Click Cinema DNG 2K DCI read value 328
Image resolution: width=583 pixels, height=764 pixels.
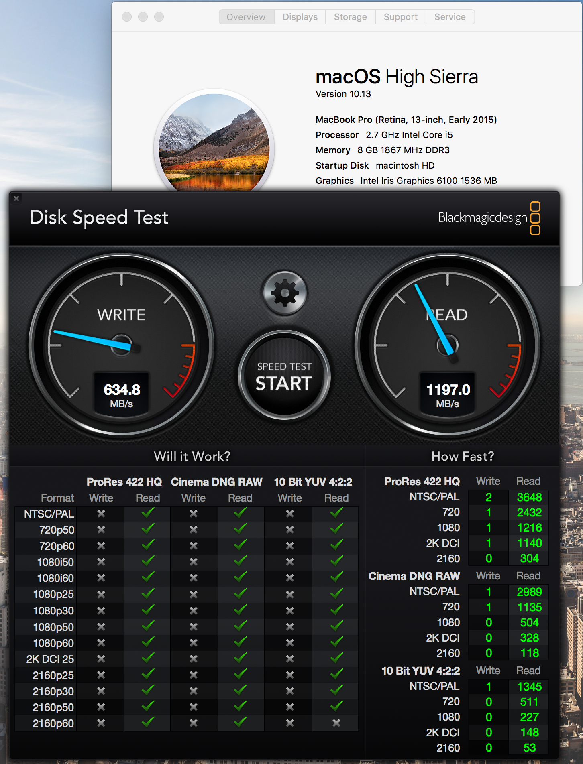[530, 638]
